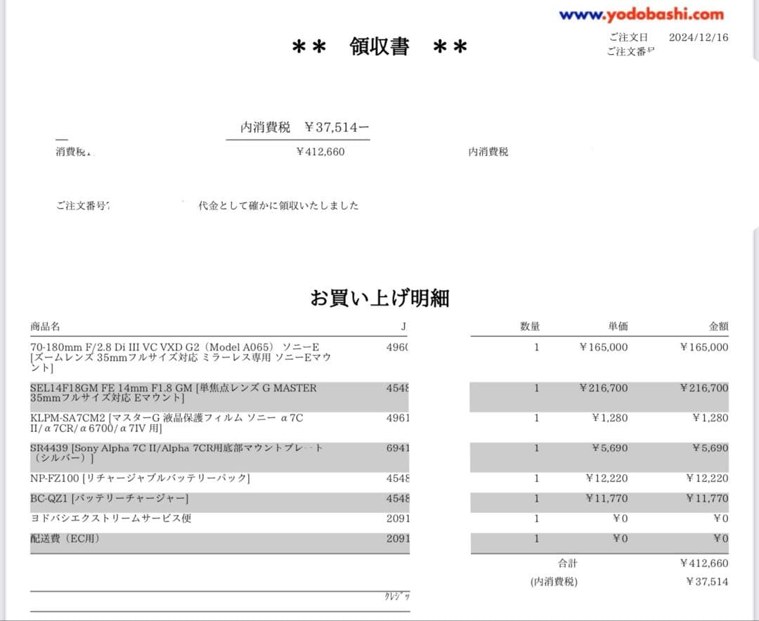759x621 pixels.
Task: Click the 商品名 column header
Action: (x=45, y=327)
